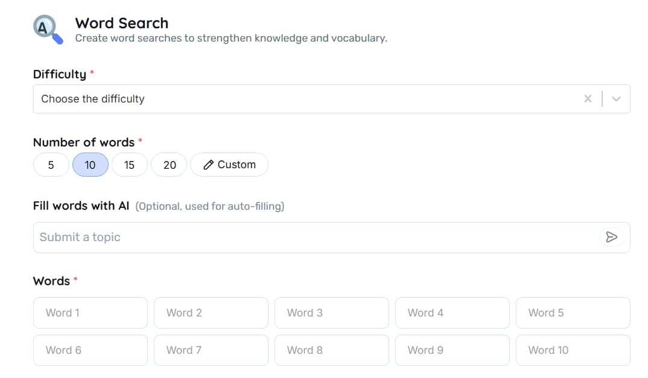Submit the AI topic via the send arrow icon
The image size is (648, 378).
pos(611,237)
